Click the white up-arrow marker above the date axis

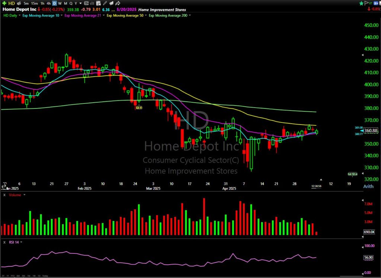(321, 180)
